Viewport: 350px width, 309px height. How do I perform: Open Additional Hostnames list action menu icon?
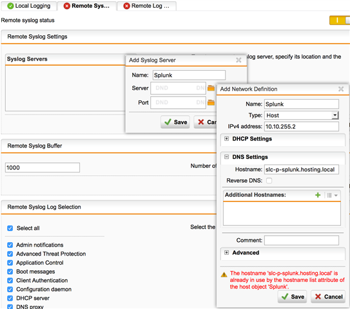[x=332, y=195]
